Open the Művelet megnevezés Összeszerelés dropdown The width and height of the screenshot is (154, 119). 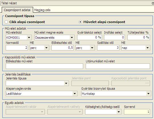72,38
